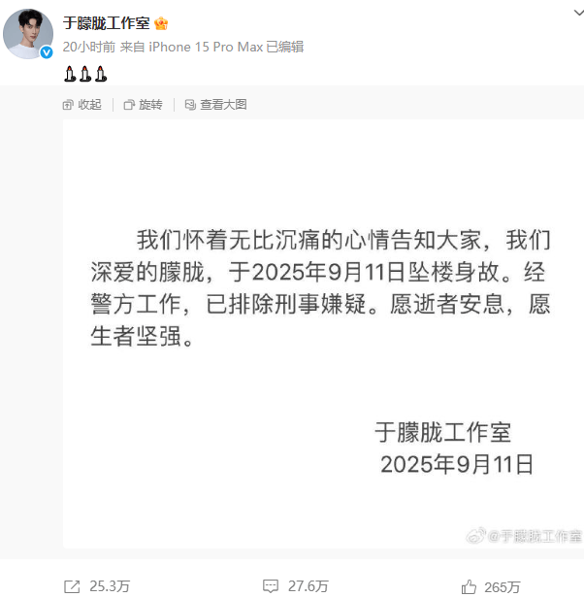The image size is (584, 598).
Task: Open 查看大图 full image view
Action: coord(223,105)
